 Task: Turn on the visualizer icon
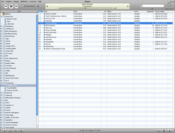tap(164, 130)
